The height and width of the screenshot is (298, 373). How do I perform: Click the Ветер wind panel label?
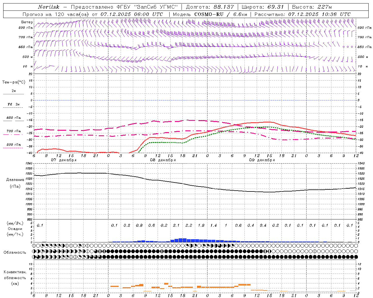coord(27,22)
